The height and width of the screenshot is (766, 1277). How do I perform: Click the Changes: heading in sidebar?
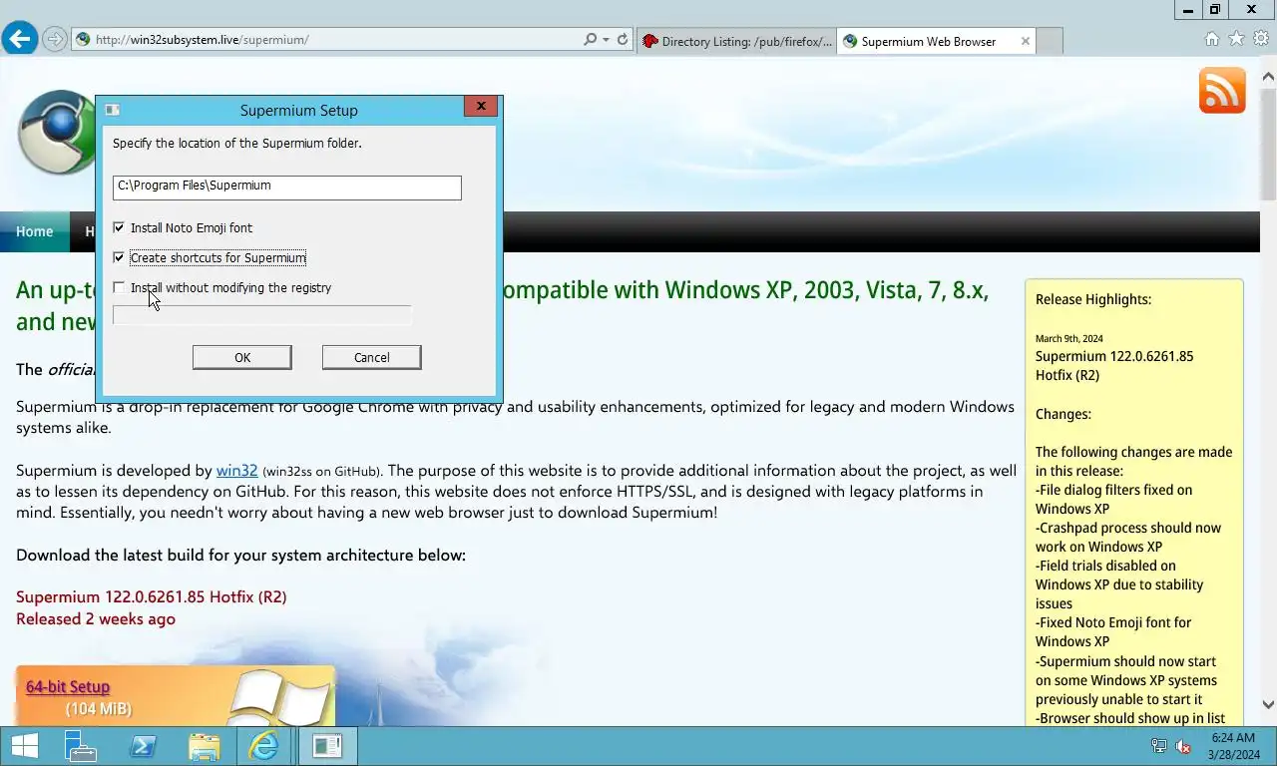[x=1064, y=414]
